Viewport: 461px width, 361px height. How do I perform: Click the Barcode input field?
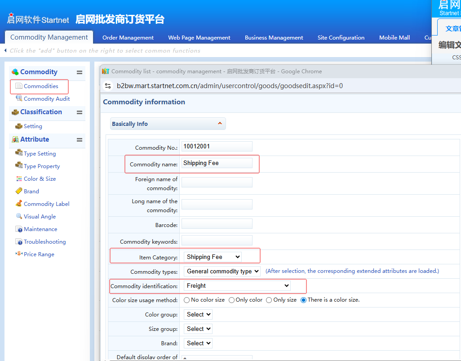[x=217, y=224]
